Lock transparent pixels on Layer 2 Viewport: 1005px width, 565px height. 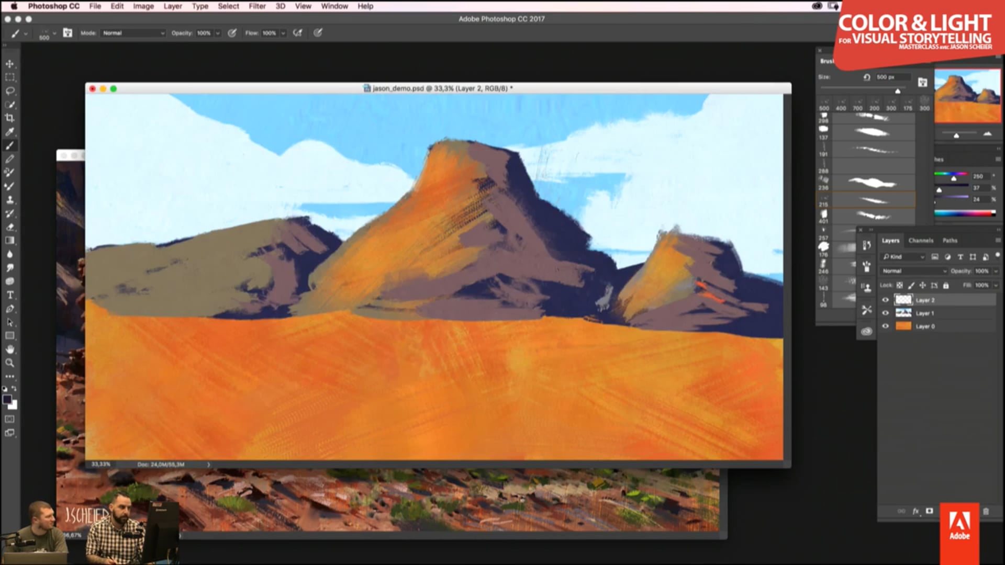coord(899,286)
